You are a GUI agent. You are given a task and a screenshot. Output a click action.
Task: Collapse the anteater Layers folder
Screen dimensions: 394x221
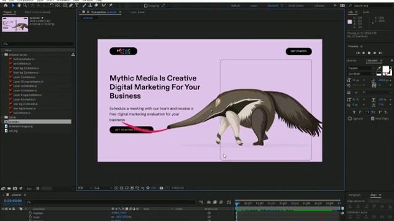point(2,55)
